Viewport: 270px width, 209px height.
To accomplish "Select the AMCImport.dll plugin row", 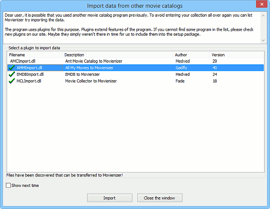I will [x=135, y=61].
